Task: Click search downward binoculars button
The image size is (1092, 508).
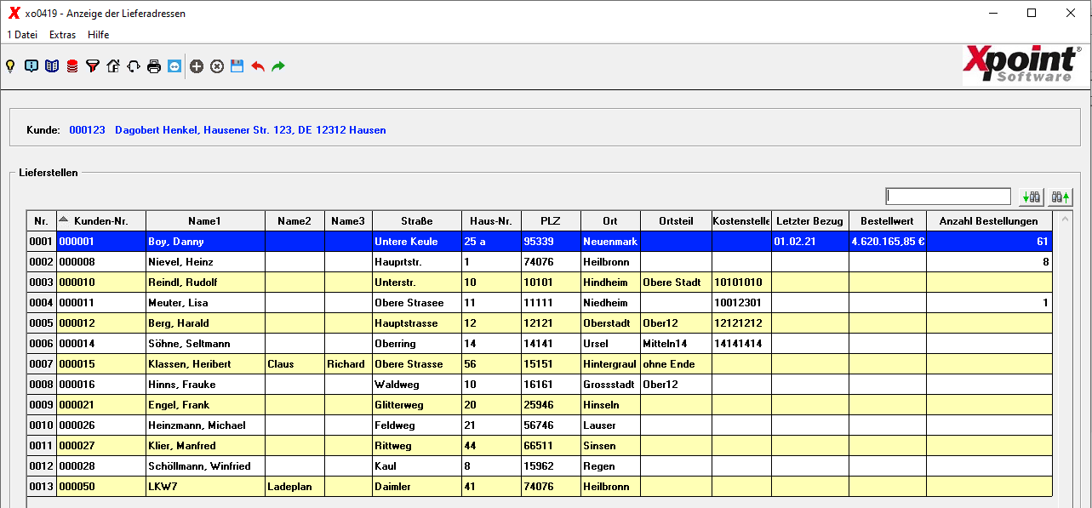Action: click(1032, 197)
